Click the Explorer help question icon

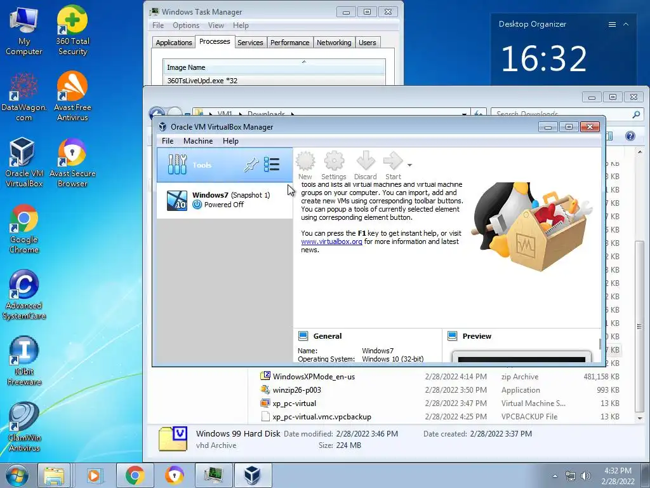point(630,136)
